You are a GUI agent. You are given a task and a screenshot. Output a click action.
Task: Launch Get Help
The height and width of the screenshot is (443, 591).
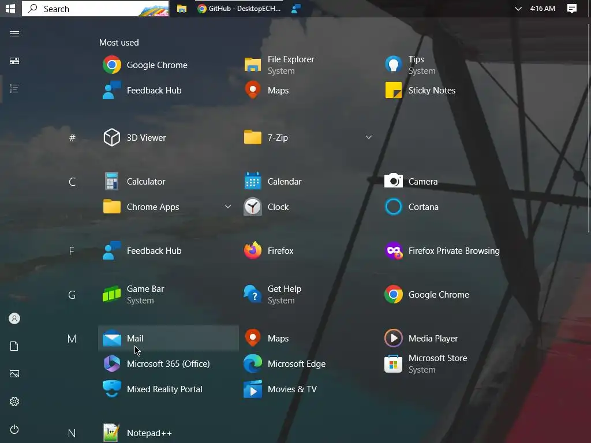309,295
